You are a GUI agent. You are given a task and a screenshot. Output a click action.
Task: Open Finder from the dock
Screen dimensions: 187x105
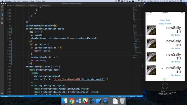(65, 101)
